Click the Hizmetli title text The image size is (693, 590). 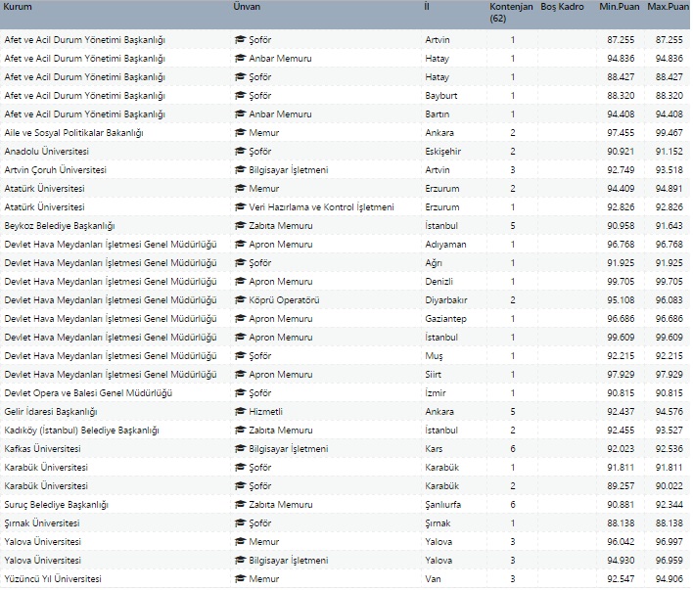point(265,412)
